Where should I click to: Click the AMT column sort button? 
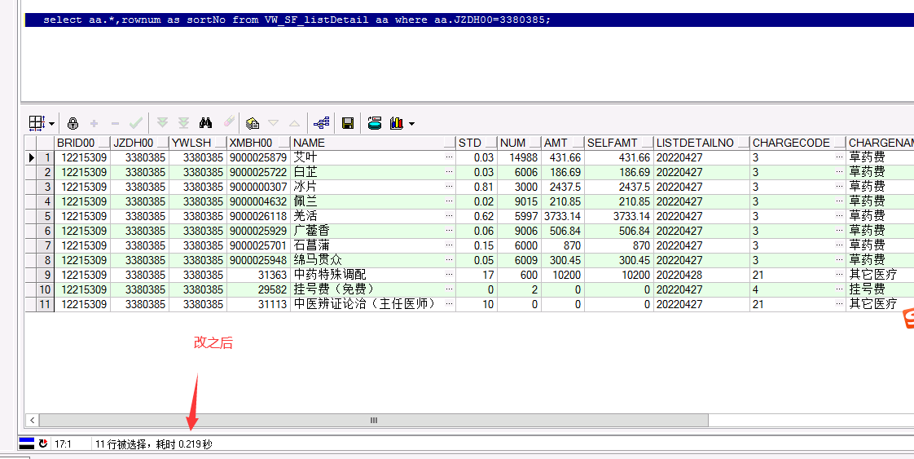coord(578,143)
